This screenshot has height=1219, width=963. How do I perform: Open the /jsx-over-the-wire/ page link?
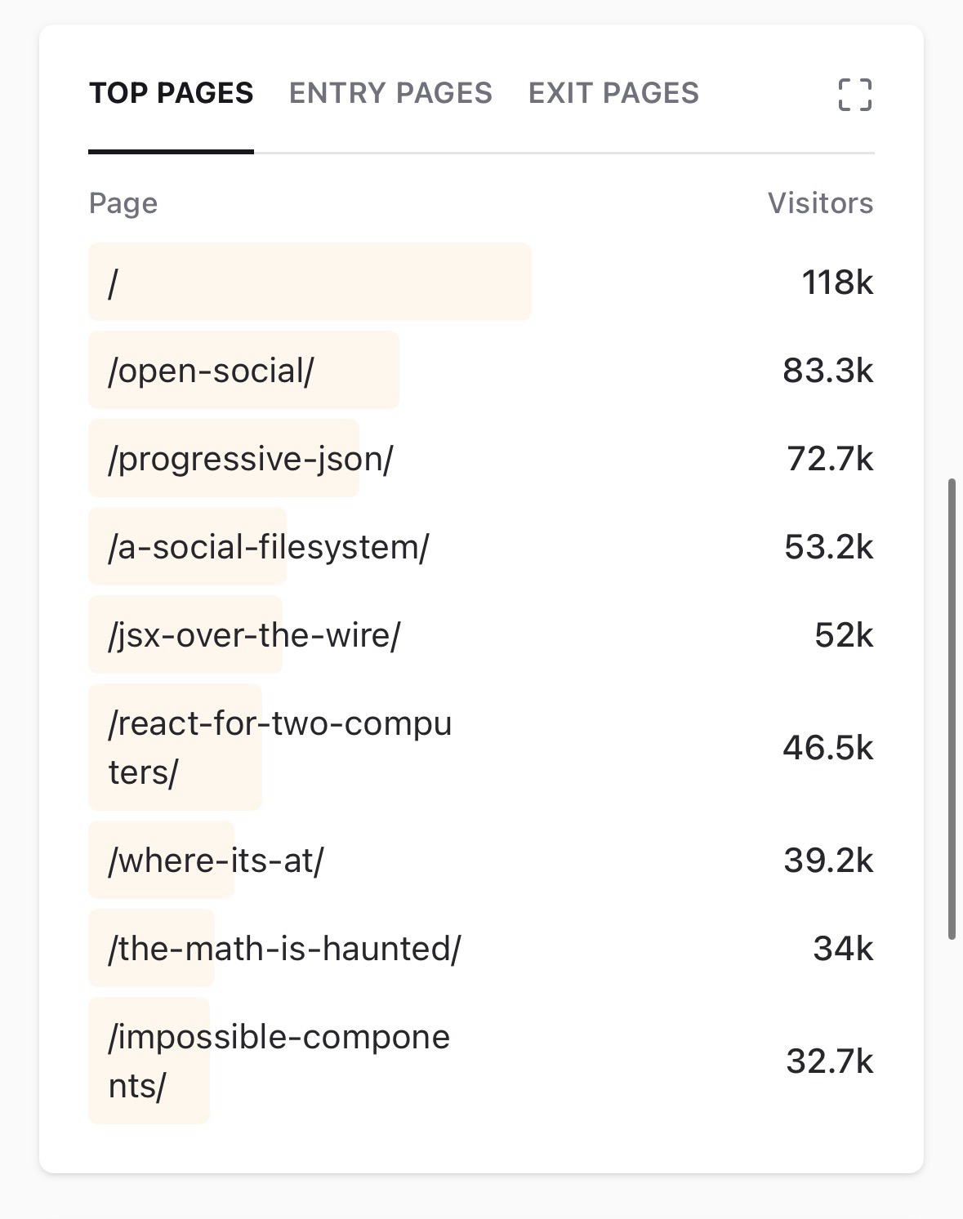(x=254, y=635)
